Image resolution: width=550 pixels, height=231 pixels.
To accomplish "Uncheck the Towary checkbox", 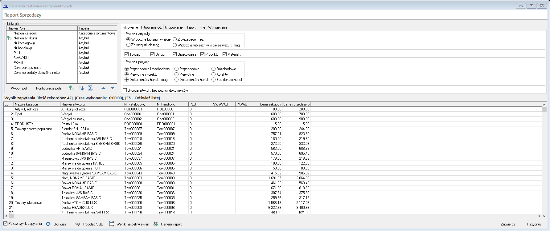I will point(126,54).
